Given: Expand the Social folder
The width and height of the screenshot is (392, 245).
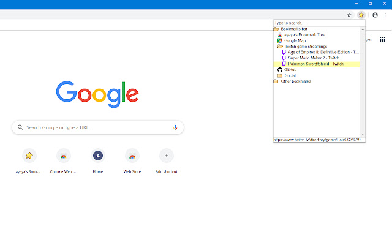Looking at the screenshot, I should click(x=280, y=75).
